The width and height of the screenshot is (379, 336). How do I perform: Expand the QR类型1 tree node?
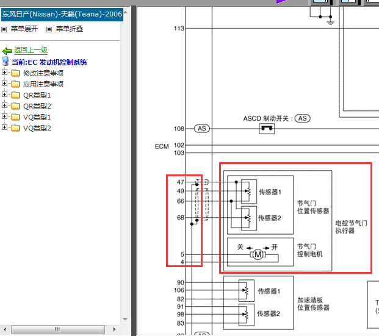pos(4,94)
